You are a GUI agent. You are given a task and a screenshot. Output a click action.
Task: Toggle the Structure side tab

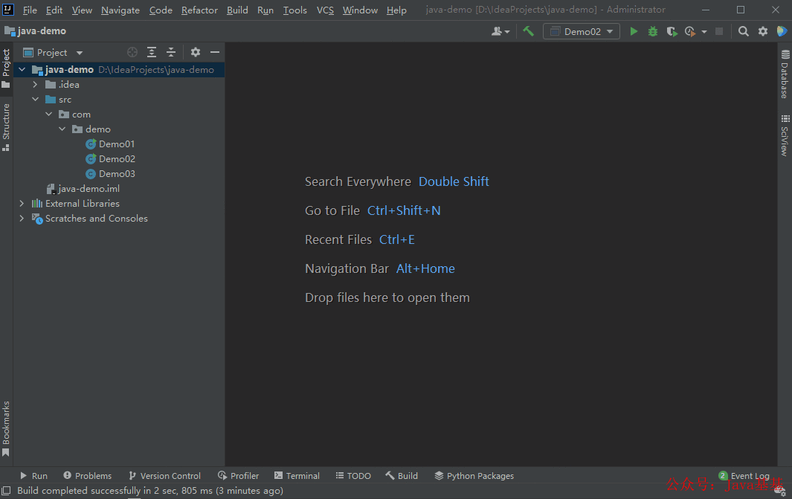pyautogui.click(x=6, y=126)
